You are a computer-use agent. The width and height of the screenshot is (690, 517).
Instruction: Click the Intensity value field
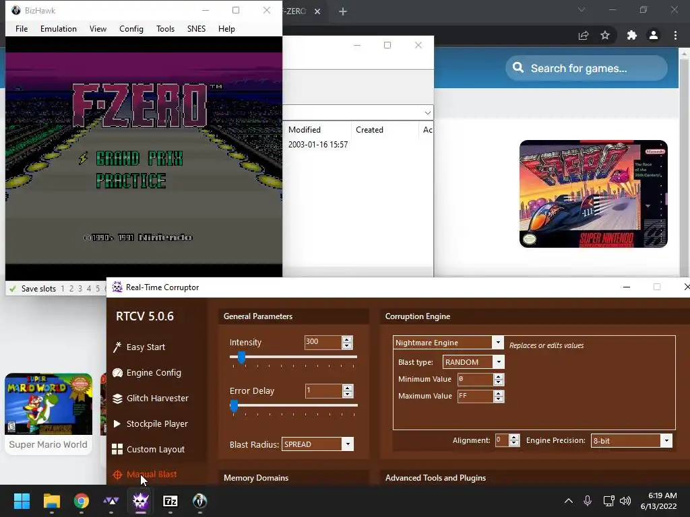323,342
